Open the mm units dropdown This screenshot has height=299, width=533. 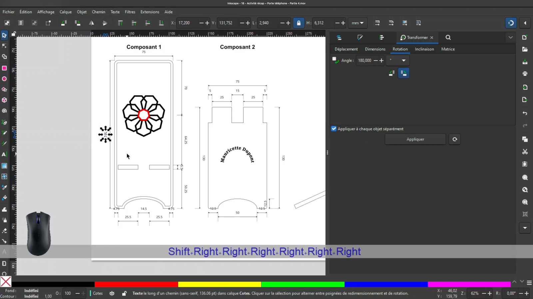[x=357, y=23]
